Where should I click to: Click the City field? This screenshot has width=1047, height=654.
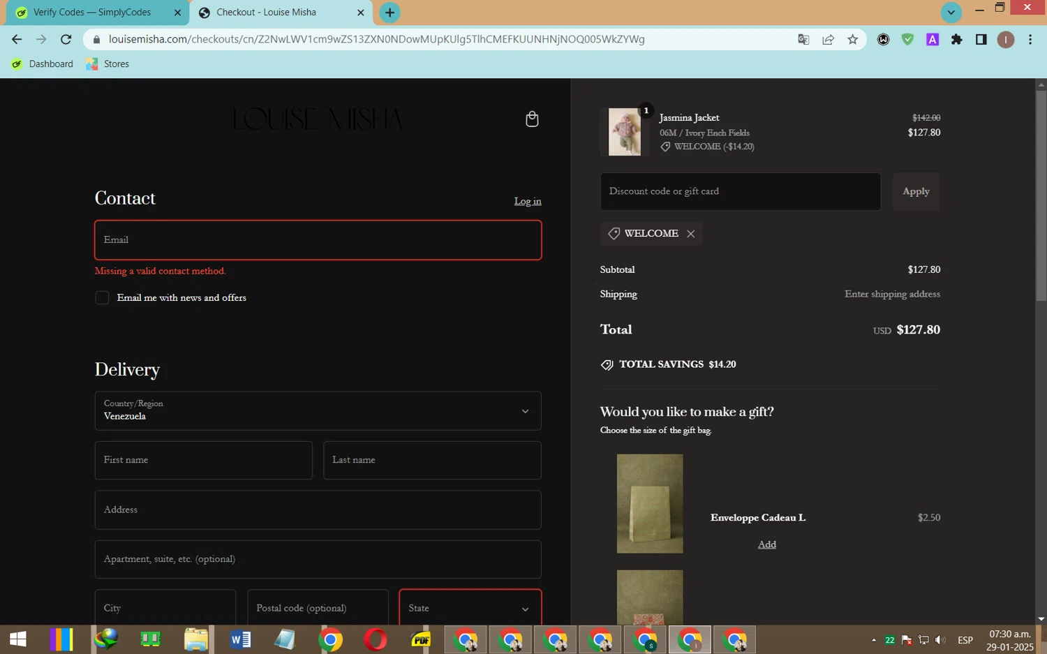[165, 608]
